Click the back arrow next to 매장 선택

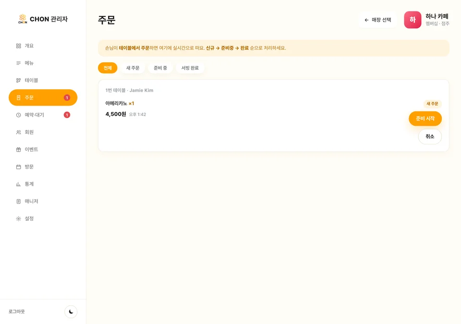366,20
